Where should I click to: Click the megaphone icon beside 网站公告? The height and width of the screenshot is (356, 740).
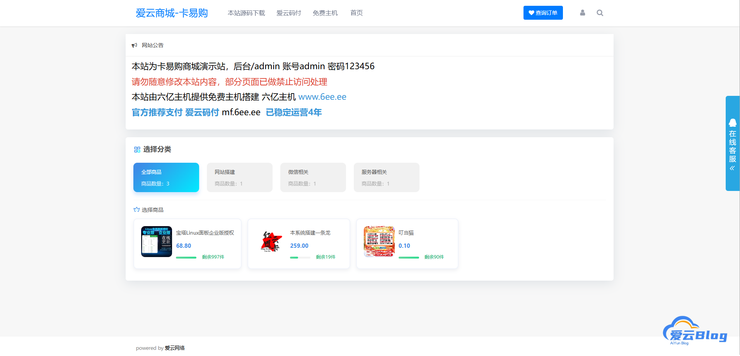click(134, 45)
